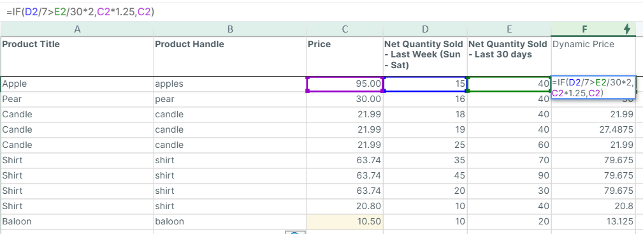Click the cell with quantity 19
This screenshot has height=234, width=643.
425,129
